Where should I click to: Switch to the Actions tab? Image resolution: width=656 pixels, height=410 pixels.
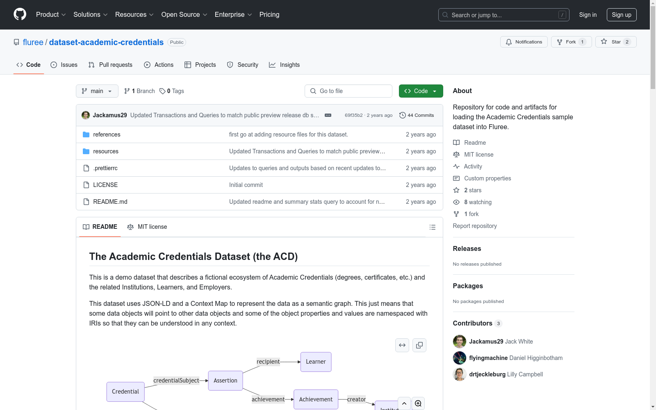(159, 65)
